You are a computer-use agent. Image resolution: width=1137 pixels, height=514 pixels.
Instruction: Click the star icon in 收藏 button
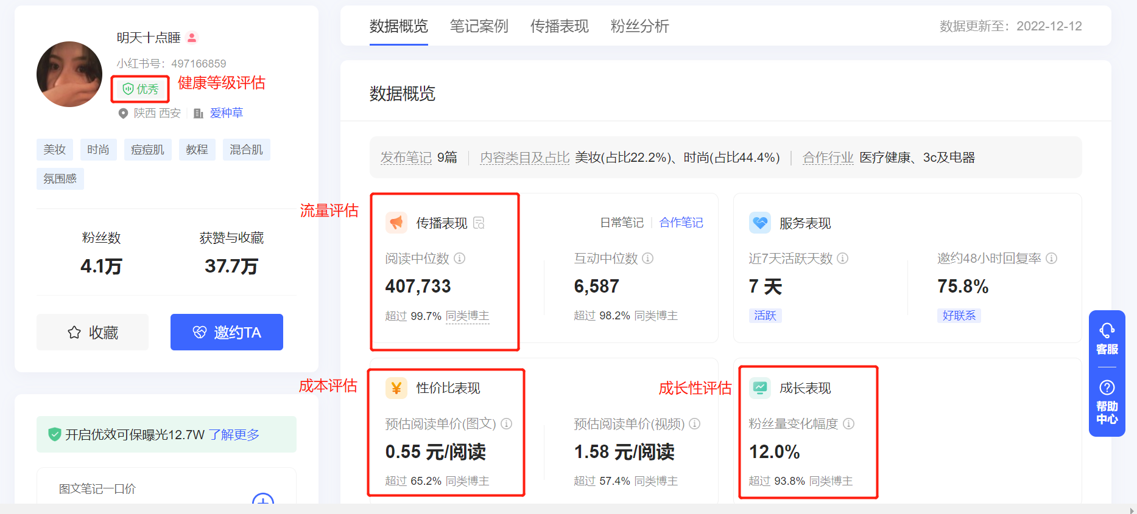tap(74, 332)
